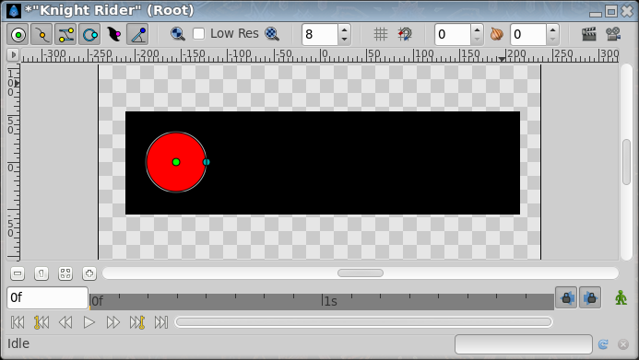Enable the Low Res checkbox
This screenshot has width=639, height=360.
coord(198,34)
